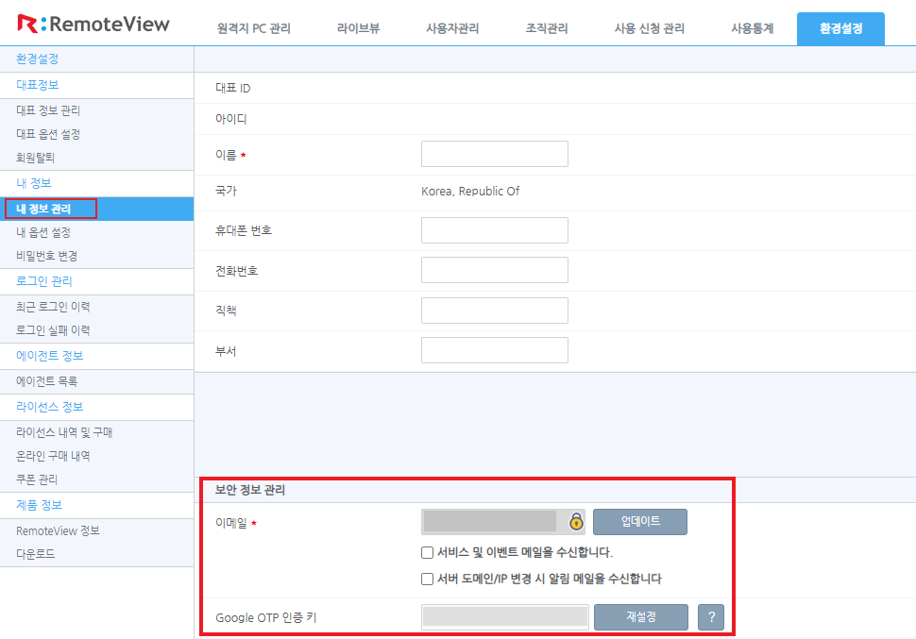Open the 사용 신청 관리 tab
Image resolution: width=916 pixels, height=639 pixels.
pyautogui.click(x=649, y=28)
